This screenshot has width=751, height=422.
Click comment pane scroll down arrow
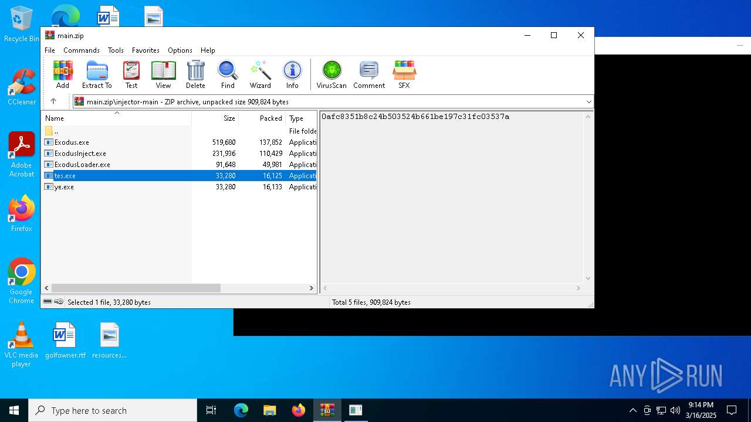tap(588, 278)
